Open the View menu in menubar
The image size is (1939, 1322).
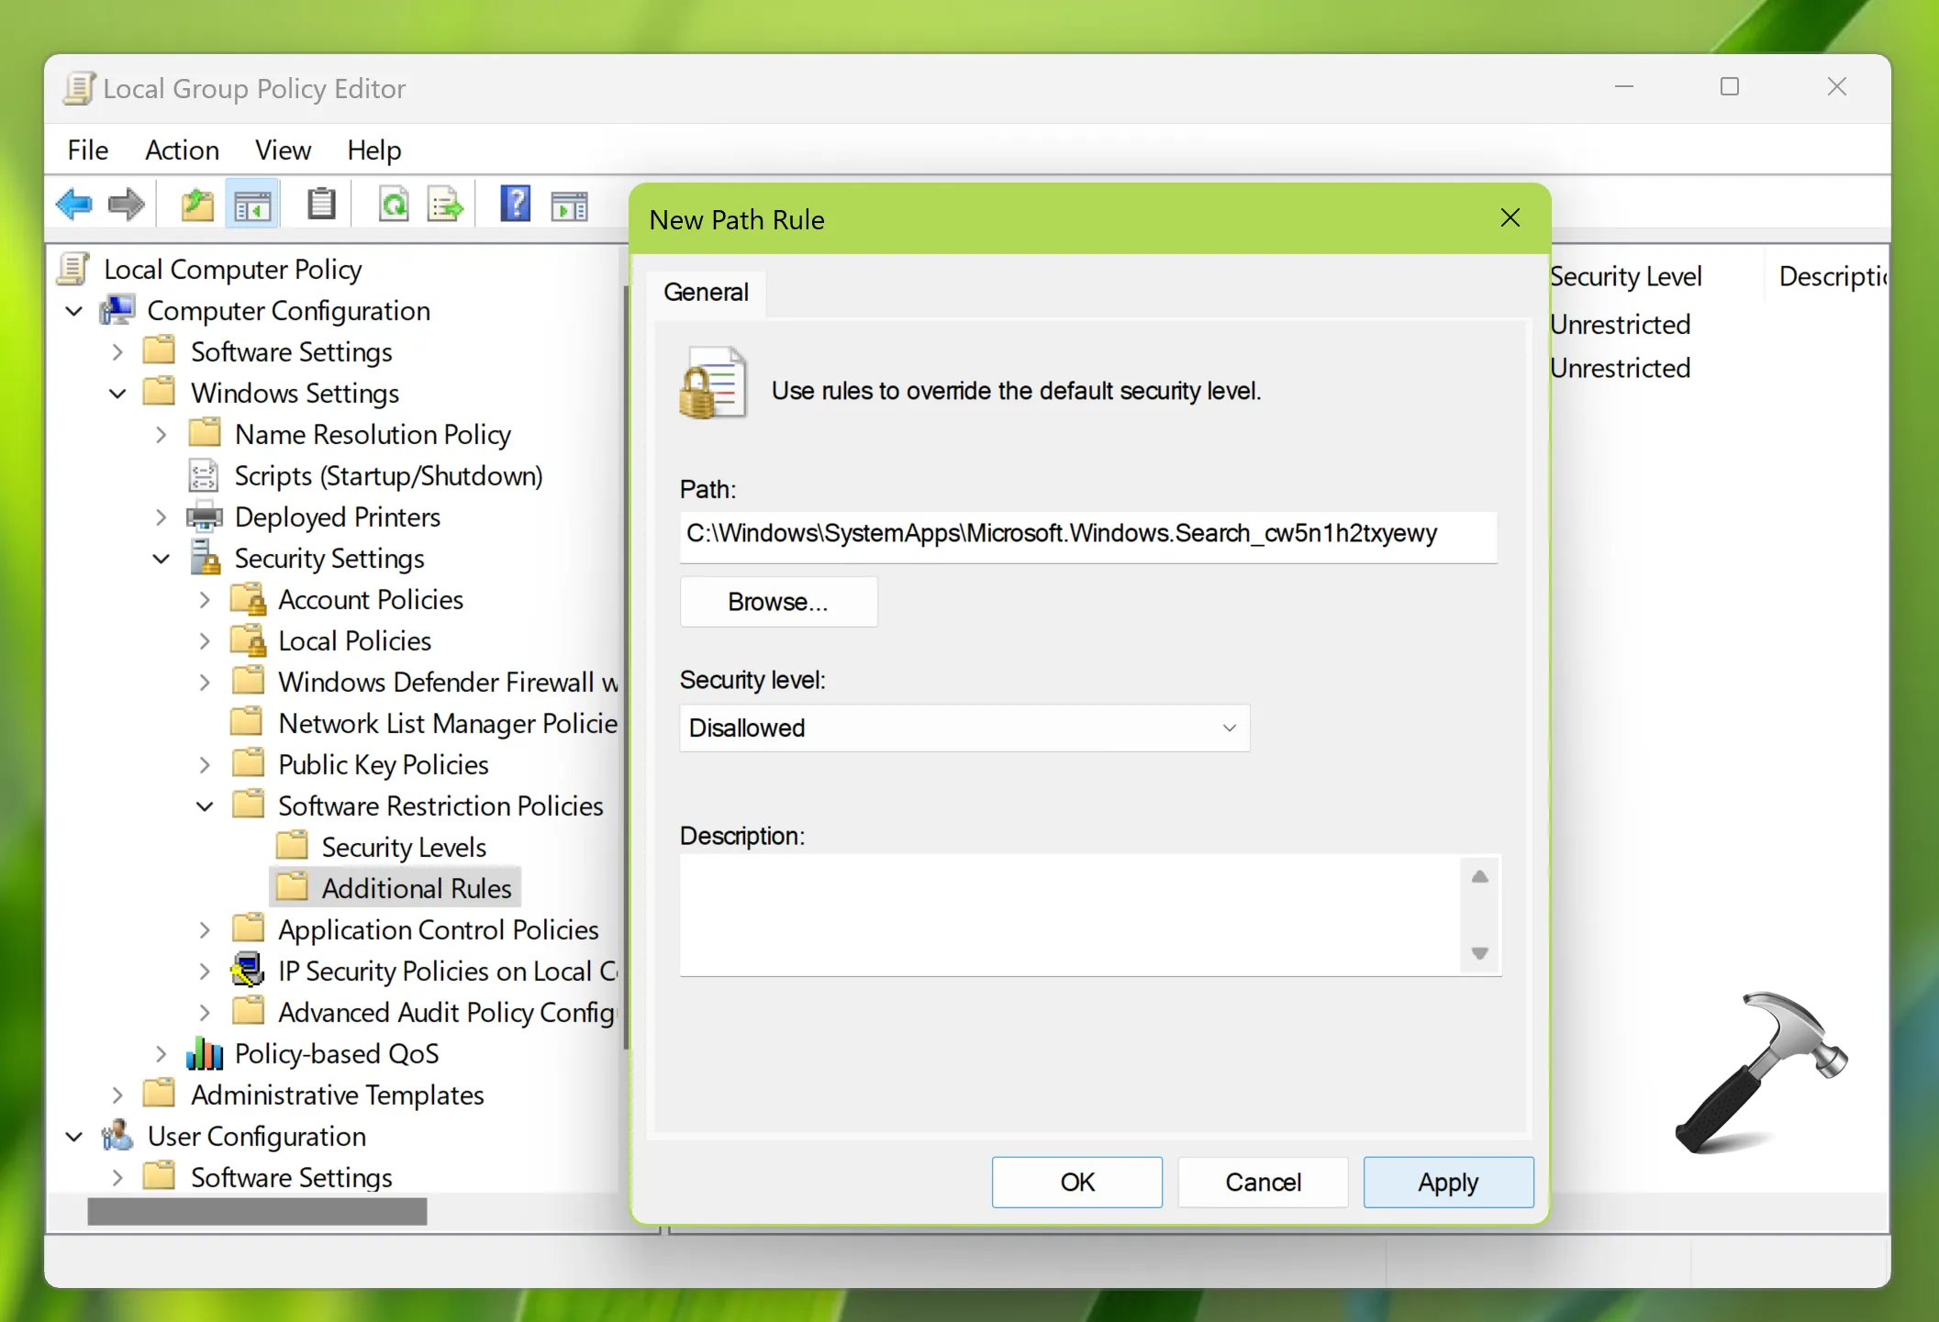coord(282,149)
